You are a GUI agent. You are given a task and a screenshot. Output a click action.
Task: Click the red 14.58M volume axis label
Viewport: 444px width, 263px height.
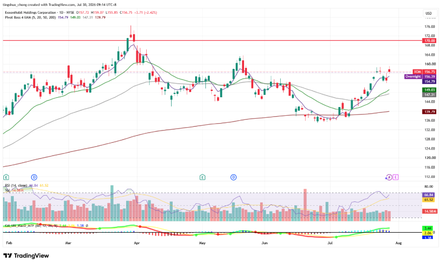click(x=430, y=212)
